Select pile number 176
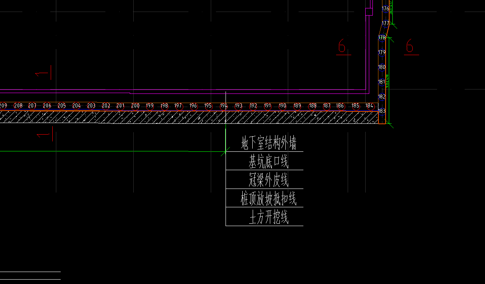This screenshot has width=485, height=284. tap(385, 9)
